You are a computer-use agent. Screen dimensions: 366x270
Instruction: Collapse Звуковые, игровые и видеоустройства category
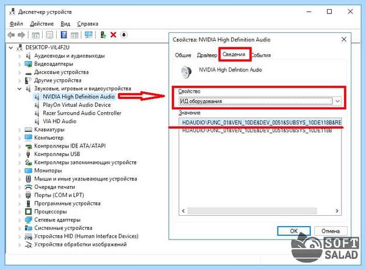20,88
